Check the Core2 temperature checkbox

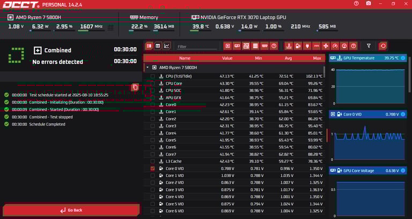tap(152, 119)
